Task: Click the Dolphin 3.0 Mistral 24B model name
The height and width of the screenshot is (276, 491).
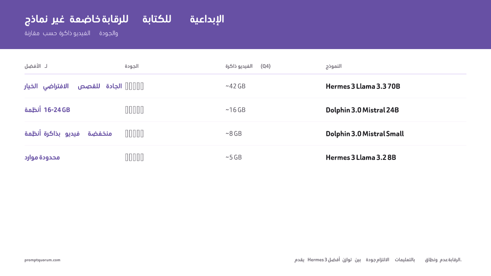Action: click(362, 110)
